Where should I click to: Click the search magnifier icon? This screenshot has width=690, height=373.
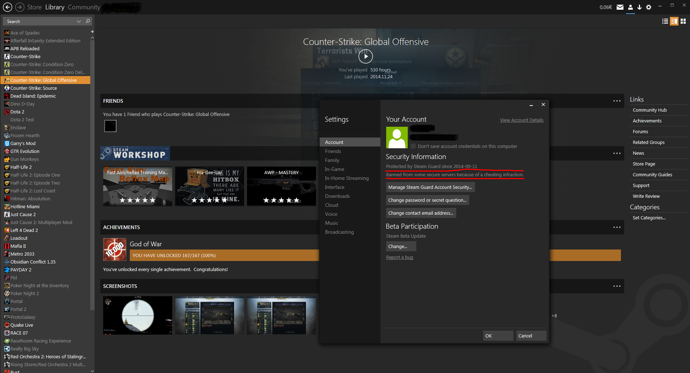[88, 21]
